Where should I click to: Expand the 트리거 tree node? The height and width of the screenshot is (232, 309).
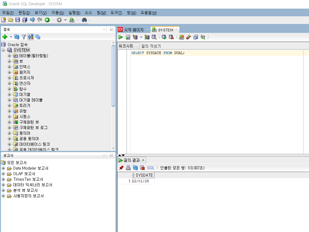pyautogui.click(x=9, y=105)
